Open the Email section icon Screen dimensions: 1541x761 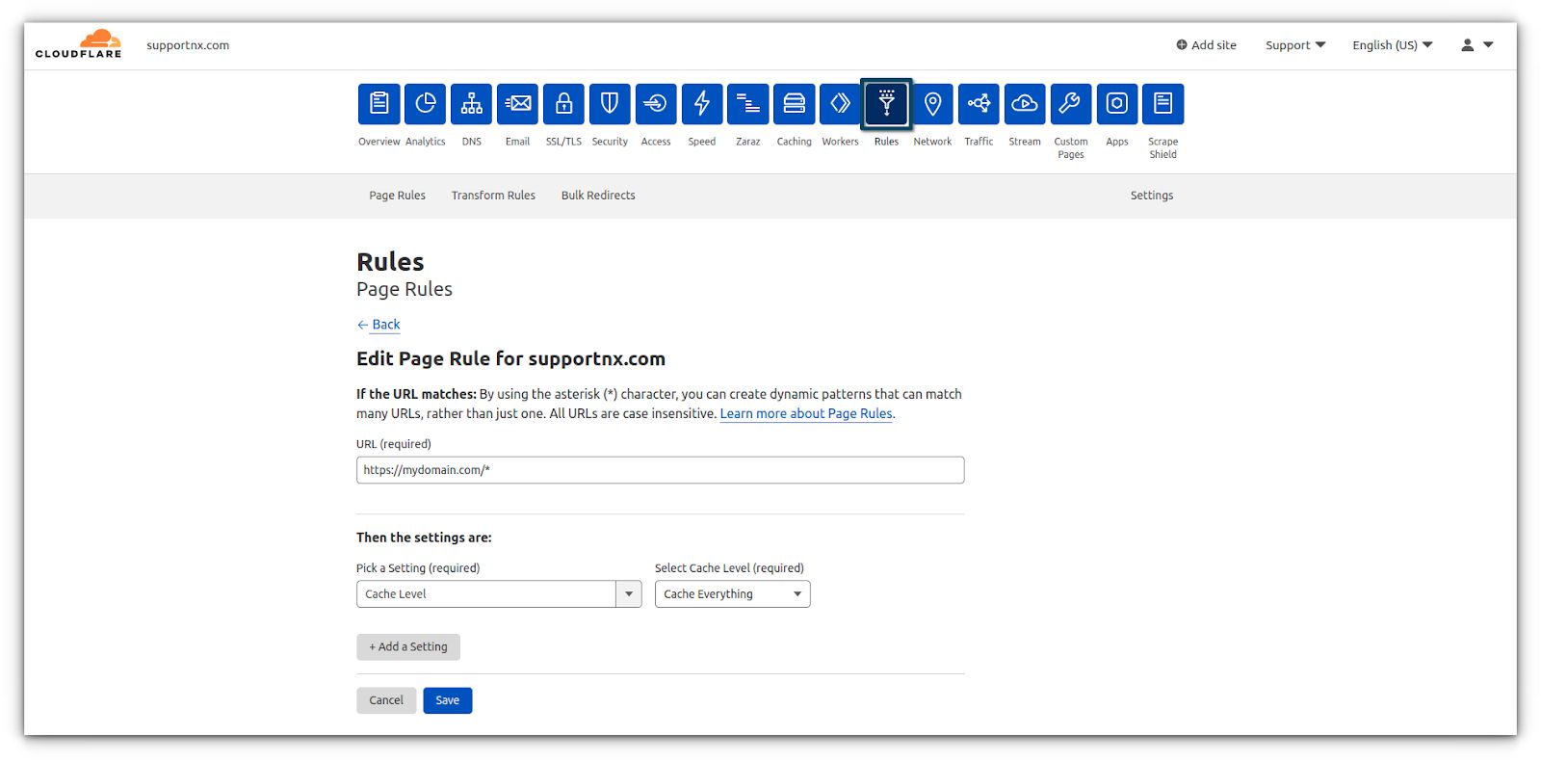tap(517, 104)
